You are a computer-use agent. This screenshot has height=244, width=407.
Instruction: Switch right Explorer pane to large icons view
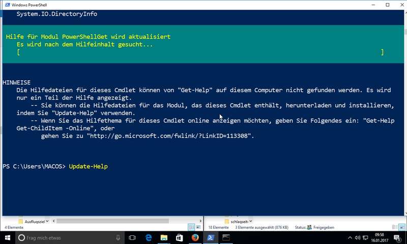point(401,227)
